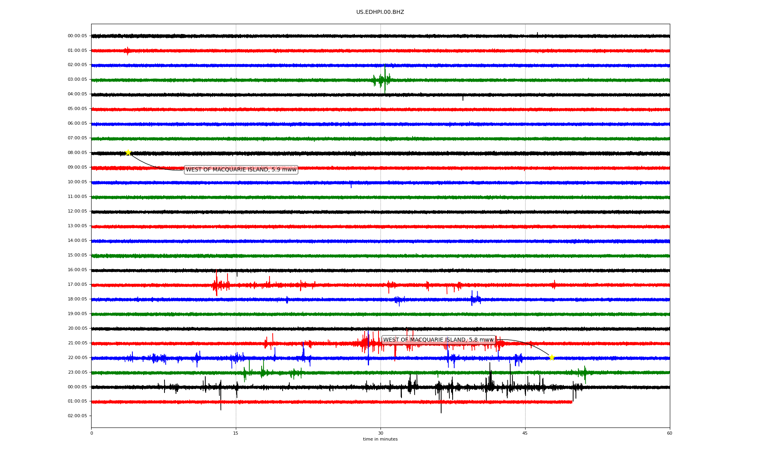761x475 pixels.
Task: Click the 5.9 mww Macquarie Island annotation
Action: pos(241,170)
